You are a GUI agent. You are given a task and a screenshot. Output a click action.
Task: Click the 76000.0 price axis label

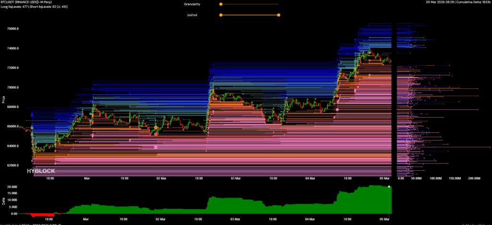[12, 29]
